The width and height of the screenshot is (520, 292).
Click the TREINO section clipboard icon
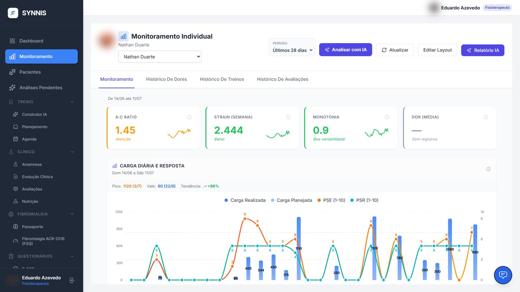coord(11,102)
